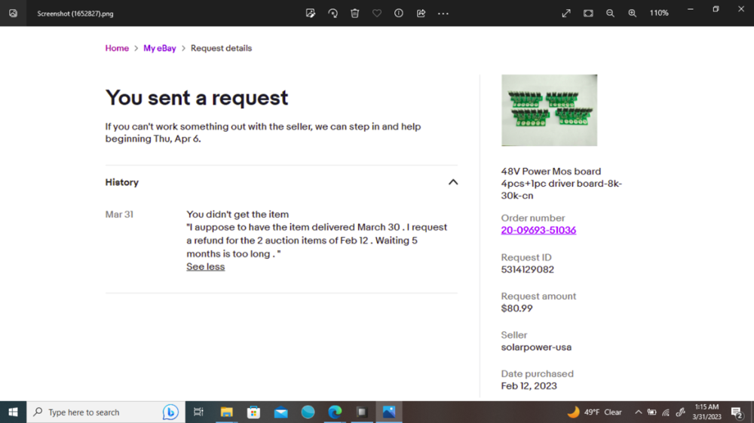Open network connection tray icon

pos(666,412)
